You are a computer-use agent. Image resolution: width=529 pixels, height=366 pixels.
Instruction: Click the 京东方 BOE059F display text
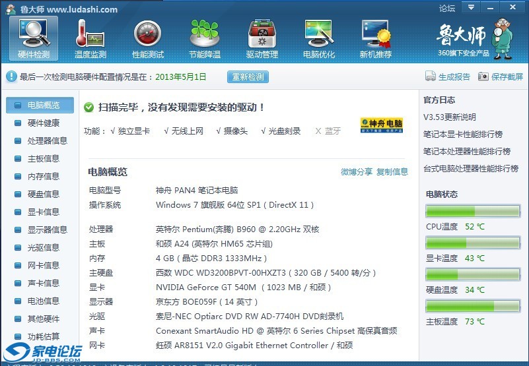click(x=207, y=302)
